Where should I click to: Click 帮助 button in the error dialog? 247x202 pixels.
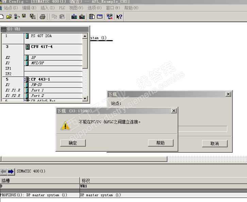pos(161,143)
